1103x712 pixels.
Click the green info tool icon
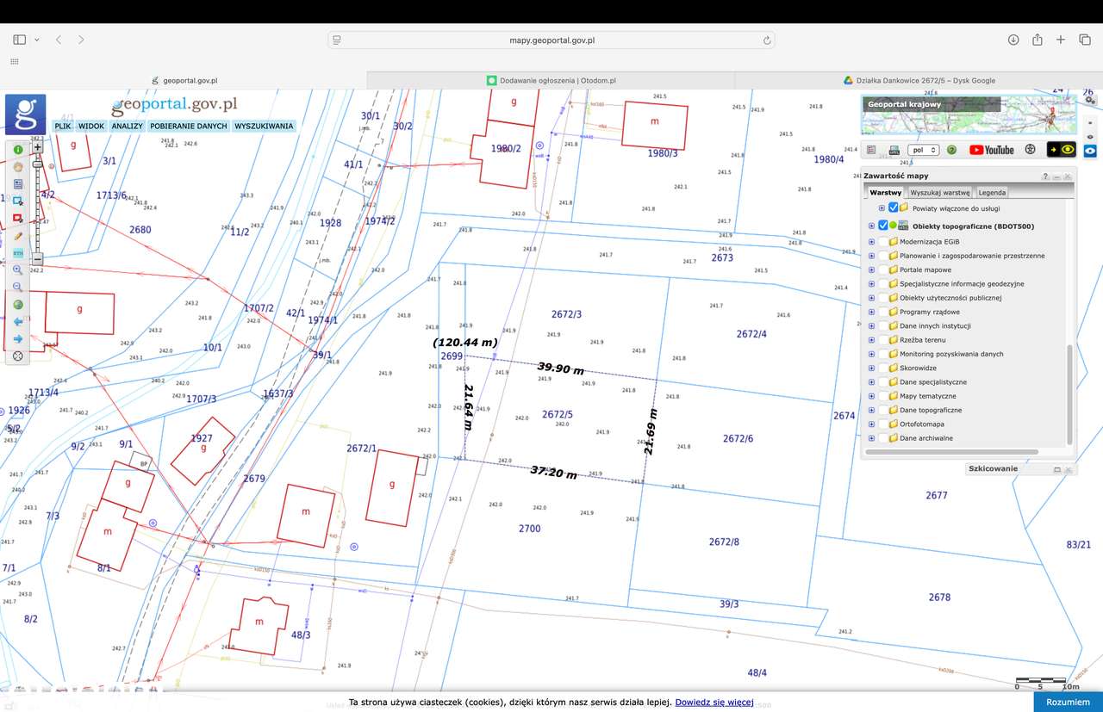coord(17,150)
